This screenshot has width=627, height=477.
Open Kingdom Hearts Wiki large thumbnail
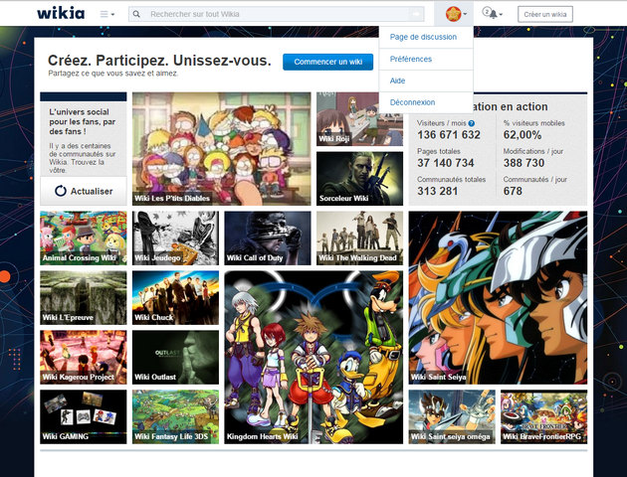coord(313,357)
